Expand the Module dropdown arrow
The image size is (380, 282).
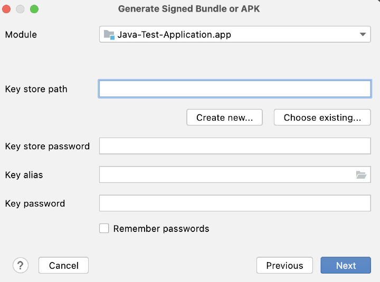(x=363, y=35)
